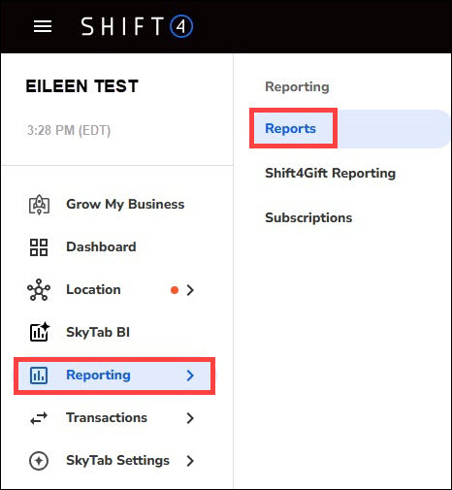The image size is (452, 490).
Task: Click the Grow My Business rocket icon
Action: pyautogui.click(x=39, y=205)
